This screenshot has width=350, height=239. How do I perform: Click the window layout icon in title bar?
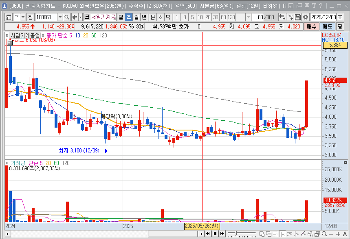291,6
